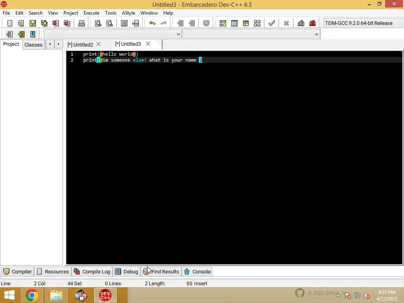Open the Debug bottom tab
This screenshot has width=404, height=303.
[x=127, y=271]
